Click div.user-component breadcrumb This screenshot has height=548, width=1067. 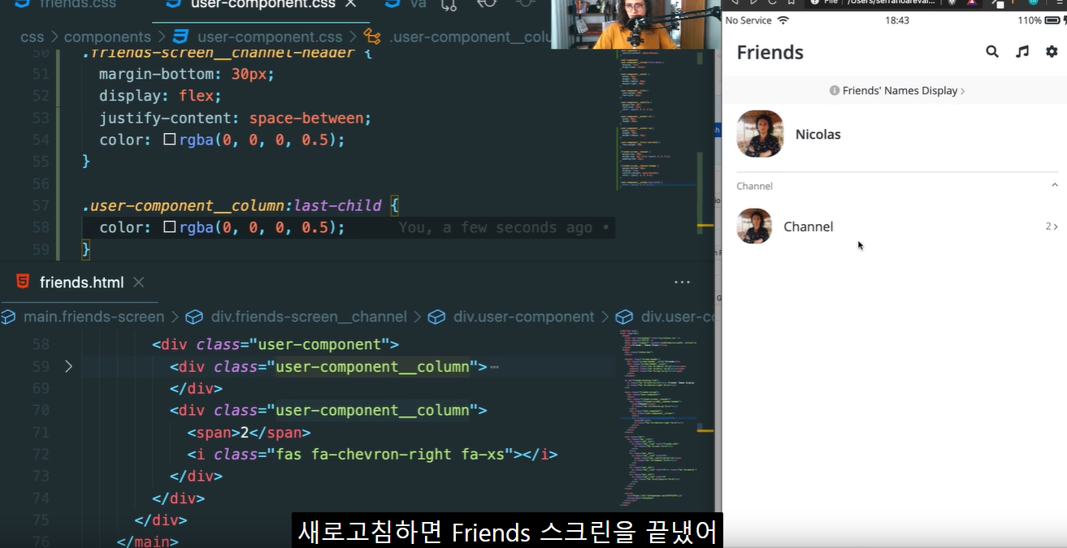(x=523, y=317)
